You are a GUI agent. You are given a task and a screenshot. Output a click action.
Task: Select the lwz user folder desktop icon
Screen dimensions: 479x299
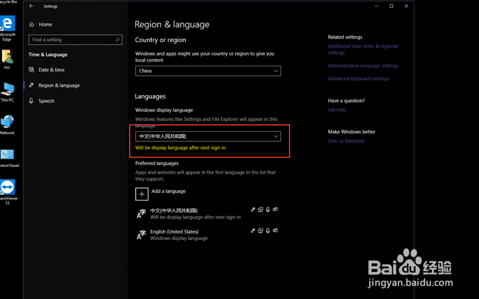(x=7, y=59)
